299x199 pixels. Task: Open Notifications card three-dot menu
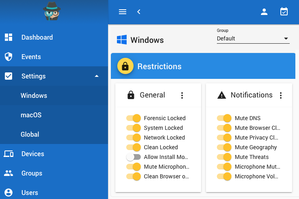281,95
